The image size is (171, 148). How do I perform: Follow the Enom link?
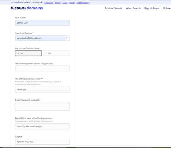point(58,3)
